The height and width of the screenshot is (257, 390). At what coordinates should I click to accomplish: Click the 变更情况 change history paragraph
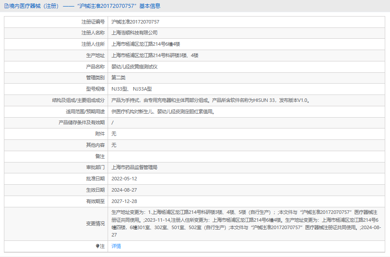pyautogui.click(x=246, y=223)
